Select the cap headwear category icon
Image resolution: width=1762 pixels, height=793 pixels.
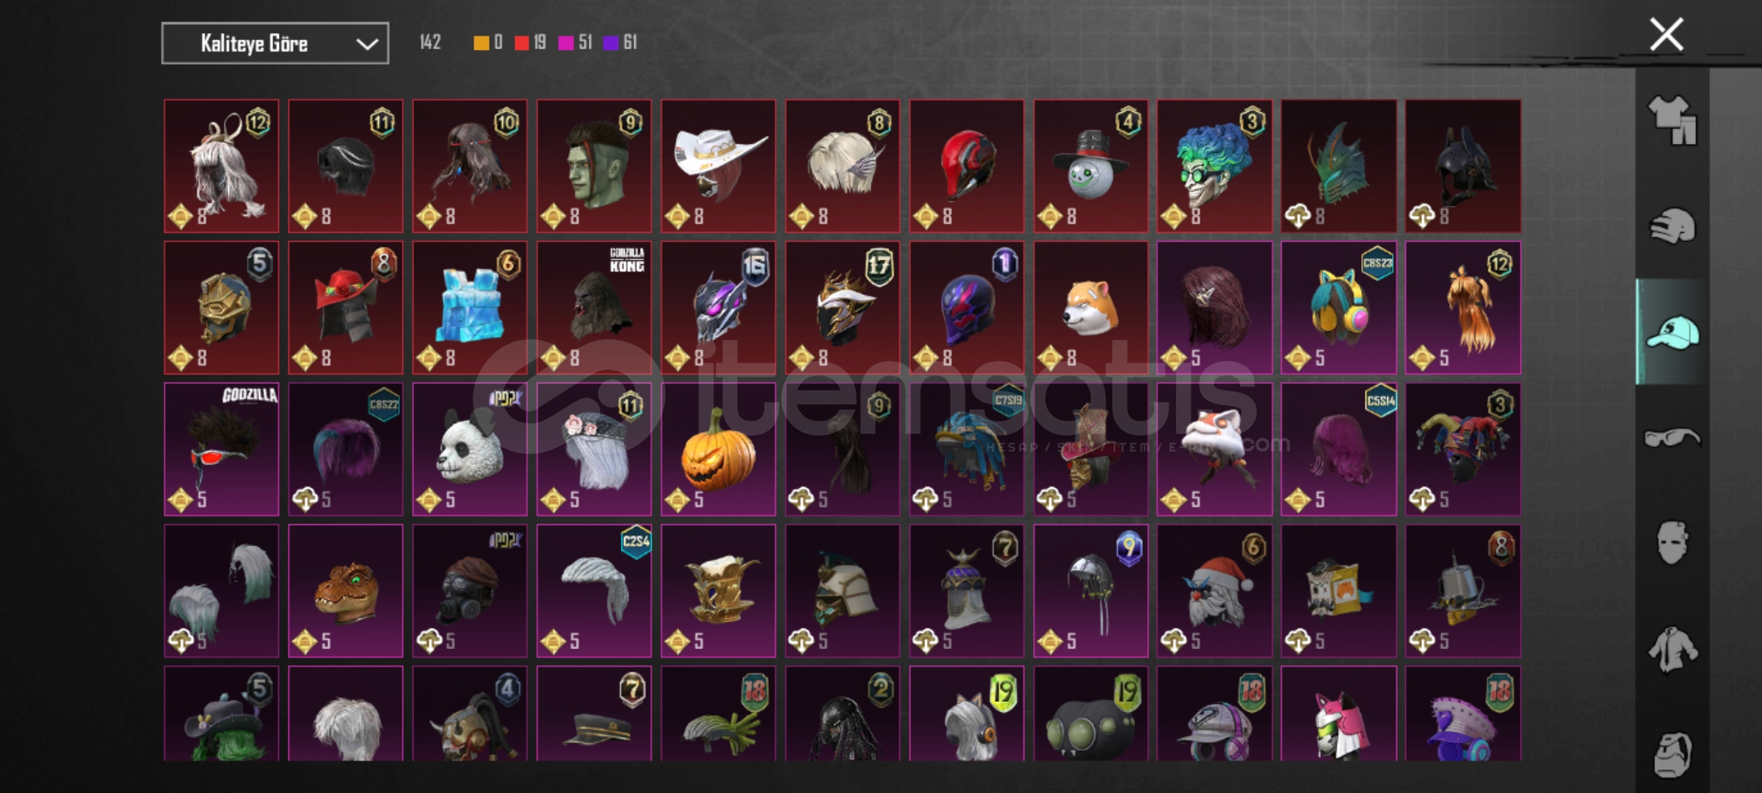1672,332
